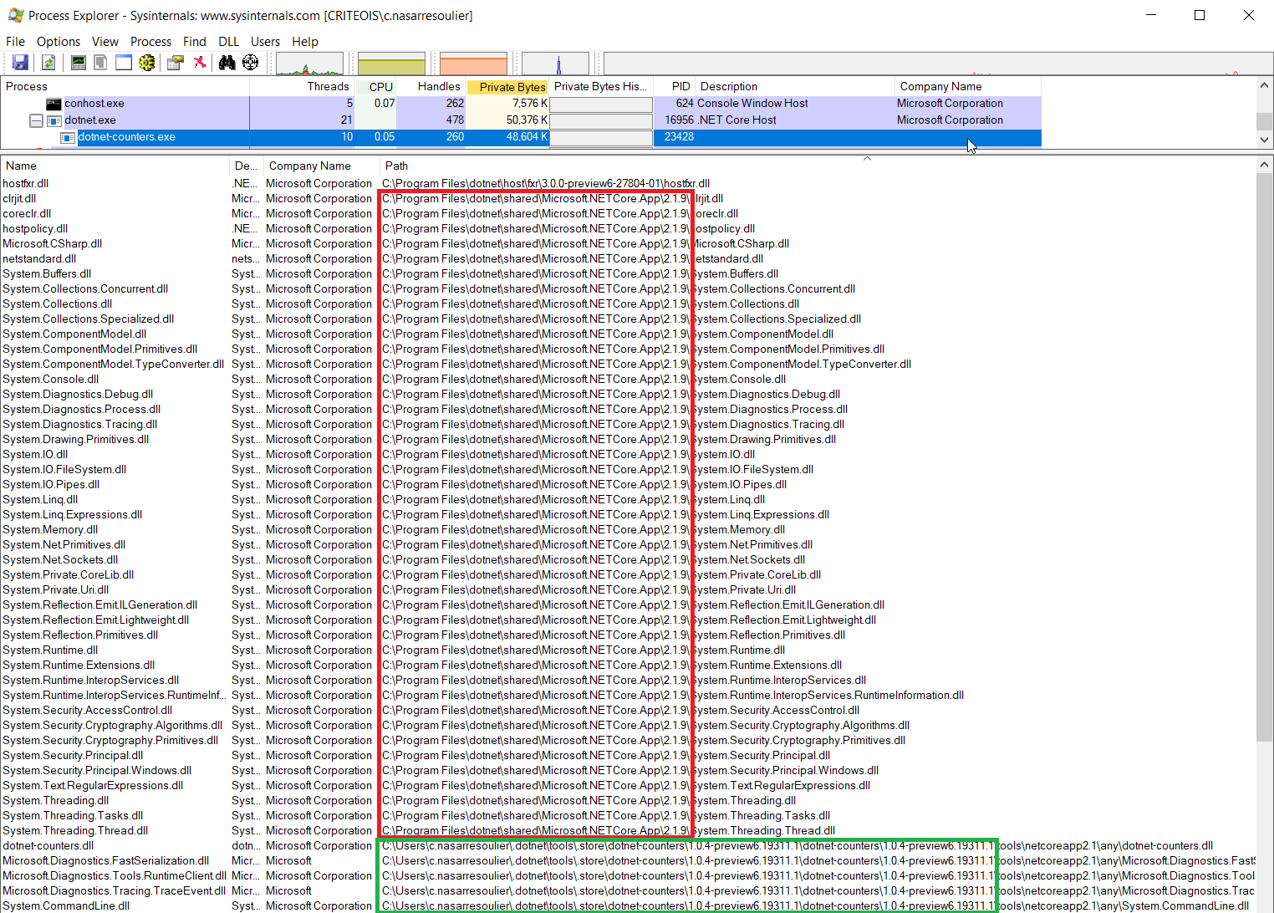Open process Properties with the hand icon

(175, 62)
